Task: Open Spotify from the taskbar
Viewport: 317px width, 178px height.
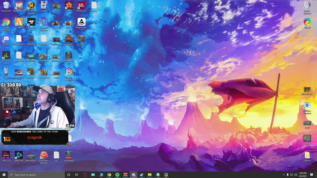Action: click(117, 175)
